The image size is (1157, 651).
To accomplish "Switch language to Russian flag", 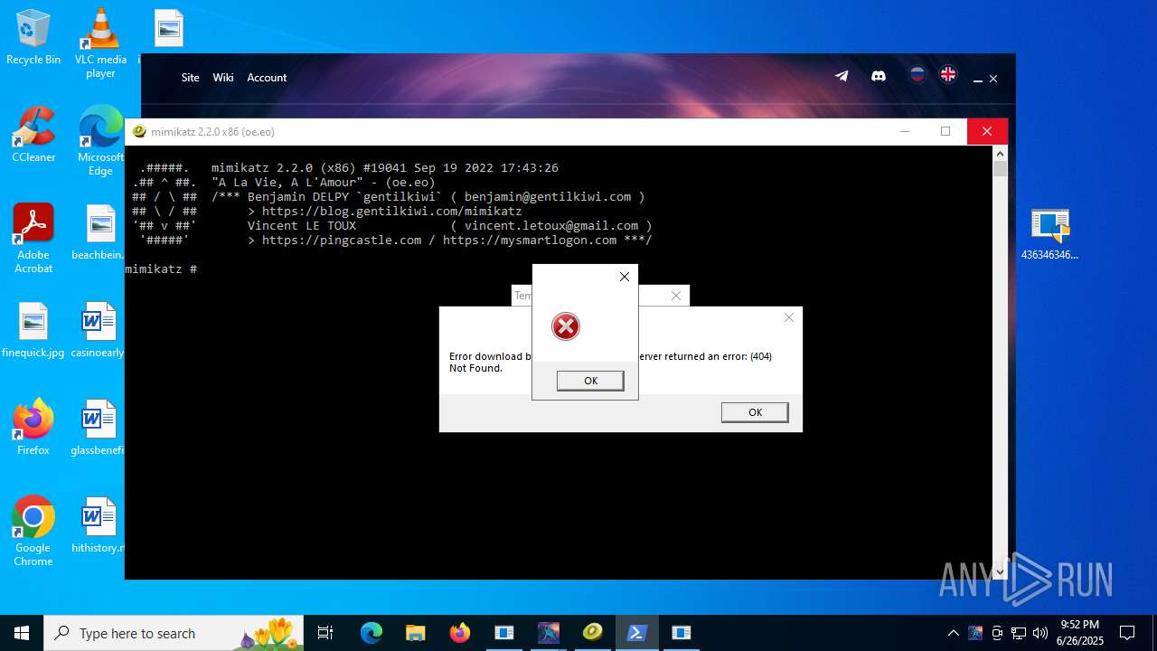I will pos(917,75).
